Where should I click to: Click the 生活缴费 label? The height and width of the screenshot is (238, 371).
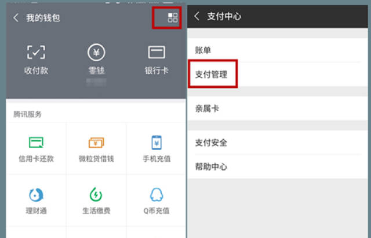coord(96,211)
